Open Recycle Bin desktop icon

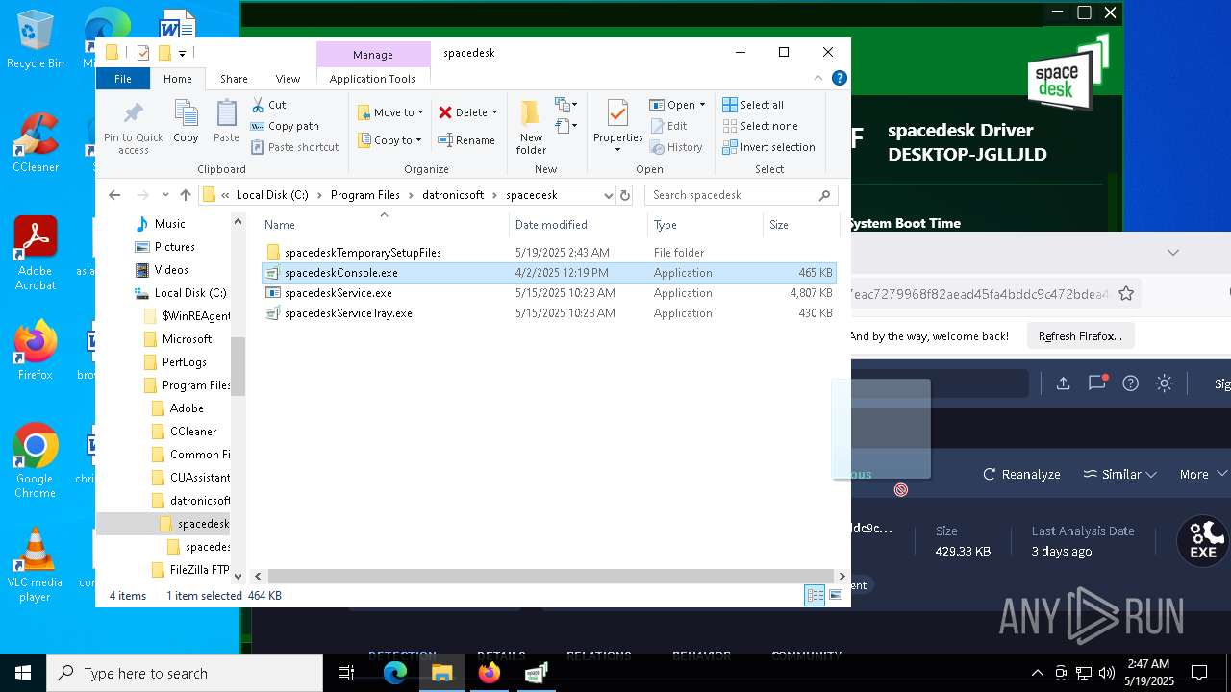(x=35, y=39)
